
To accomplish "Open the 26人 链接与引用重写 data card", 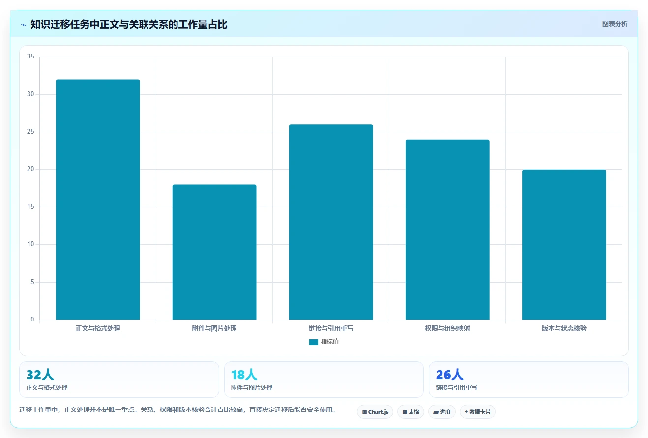I will pyautogui.click(x=529, y=380).
